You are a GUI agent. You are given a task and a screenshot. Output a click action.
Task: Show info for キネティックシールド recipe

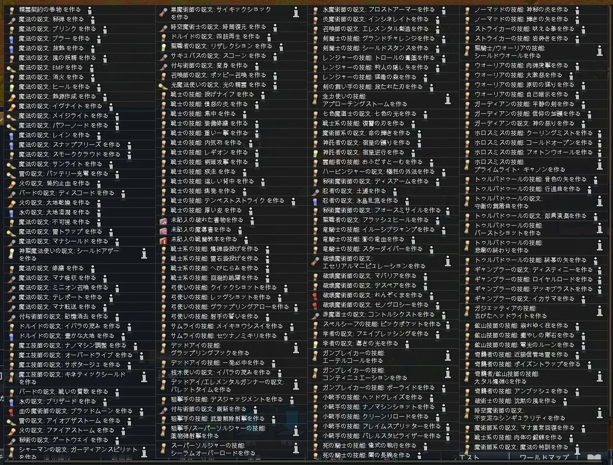144,377
